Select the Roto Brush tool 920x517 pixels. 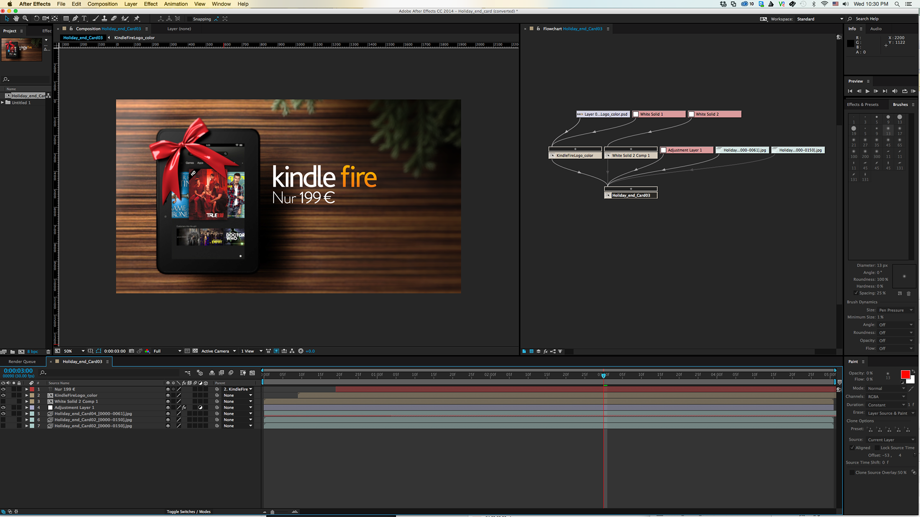[x=125, y=19]
